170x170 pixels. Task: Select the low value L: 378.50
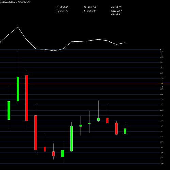coord(89,11)
